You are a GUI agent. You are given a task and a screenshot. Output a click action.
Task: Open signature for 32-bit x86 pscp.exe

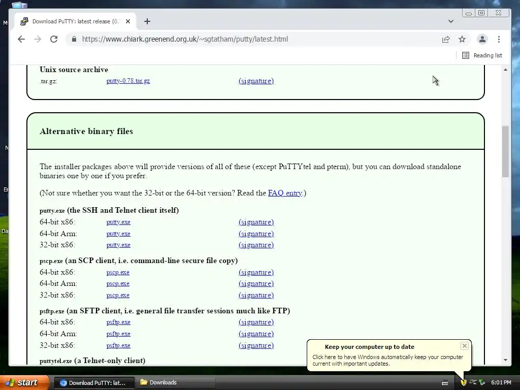pyautogui.click(x=256, y=295)
